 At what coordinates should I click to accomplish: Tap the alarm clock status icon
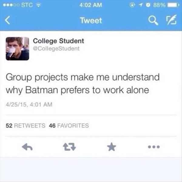pos(148,5)
